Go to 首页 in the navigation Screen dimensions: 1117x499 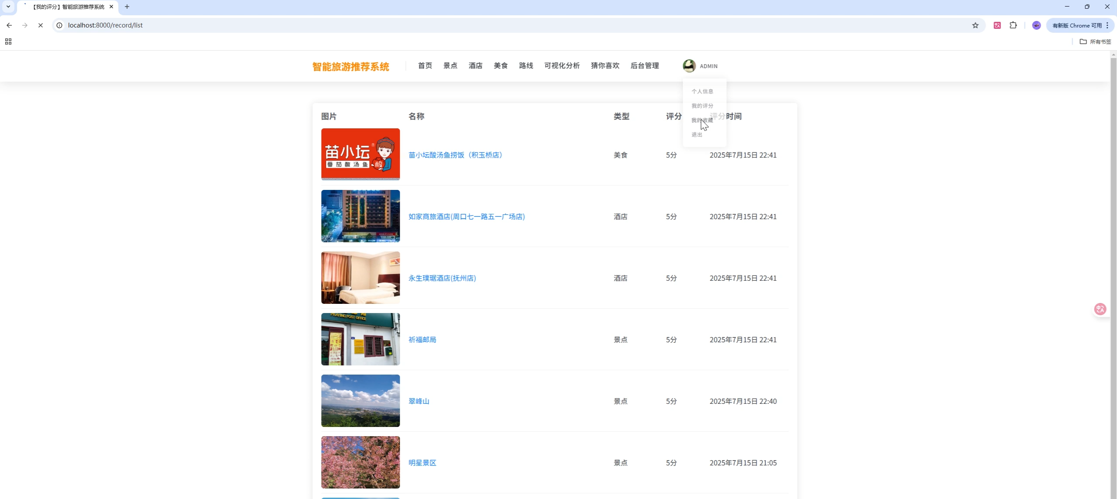click(x=425, y=65)
